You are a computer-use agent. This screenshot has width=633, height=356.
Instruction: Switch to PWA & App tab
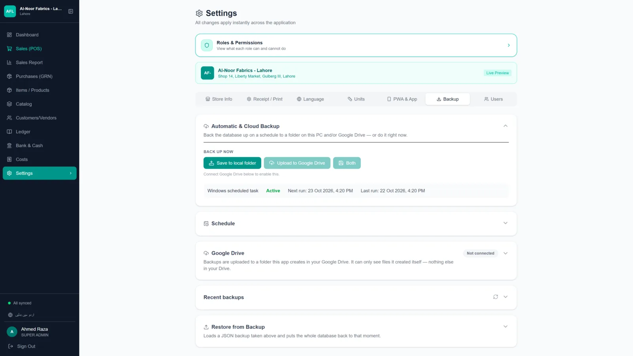point(402,99)
